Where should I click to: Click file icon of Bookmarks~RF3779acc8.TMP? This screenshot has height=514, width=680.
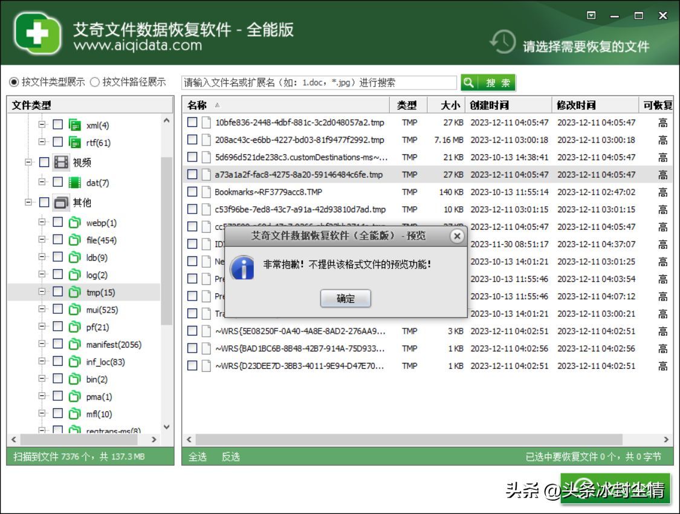pos(207,192)
